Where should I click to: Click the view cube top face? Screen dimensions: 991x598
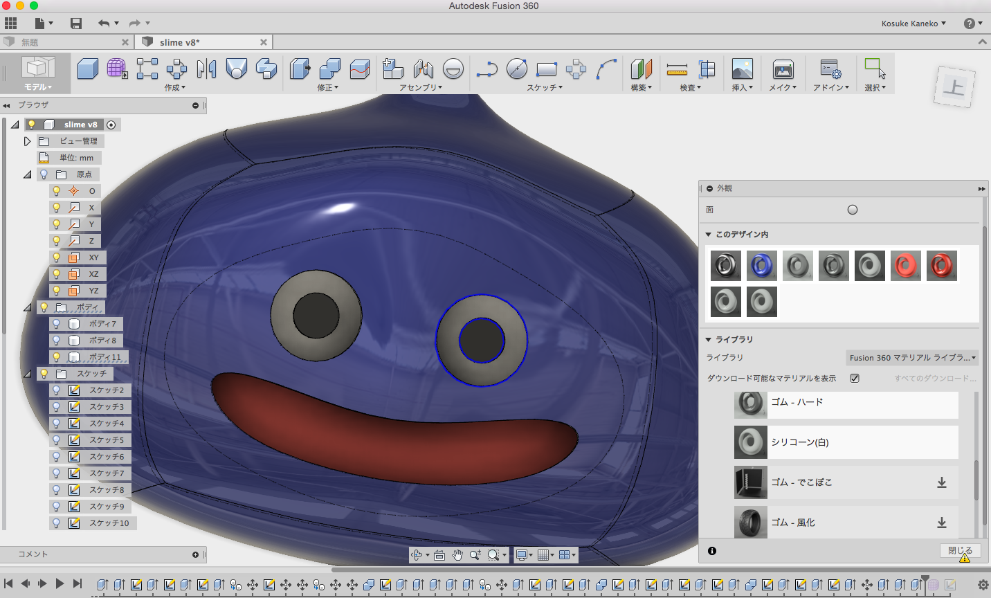coord(954,87)
